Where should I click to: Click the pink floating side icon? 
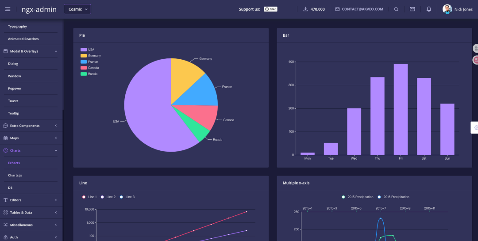(475, 60)
